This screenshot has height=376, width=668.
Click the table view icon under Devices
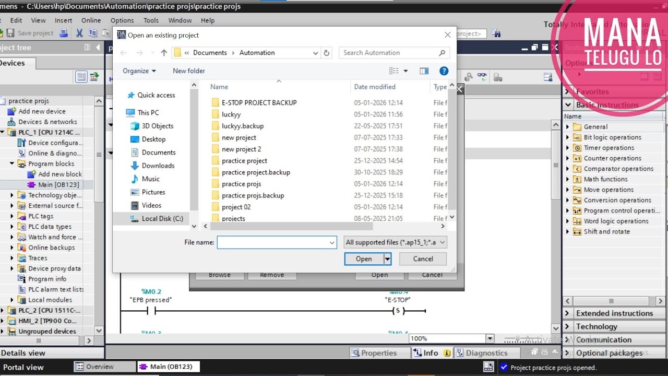(x=81, y=77)
